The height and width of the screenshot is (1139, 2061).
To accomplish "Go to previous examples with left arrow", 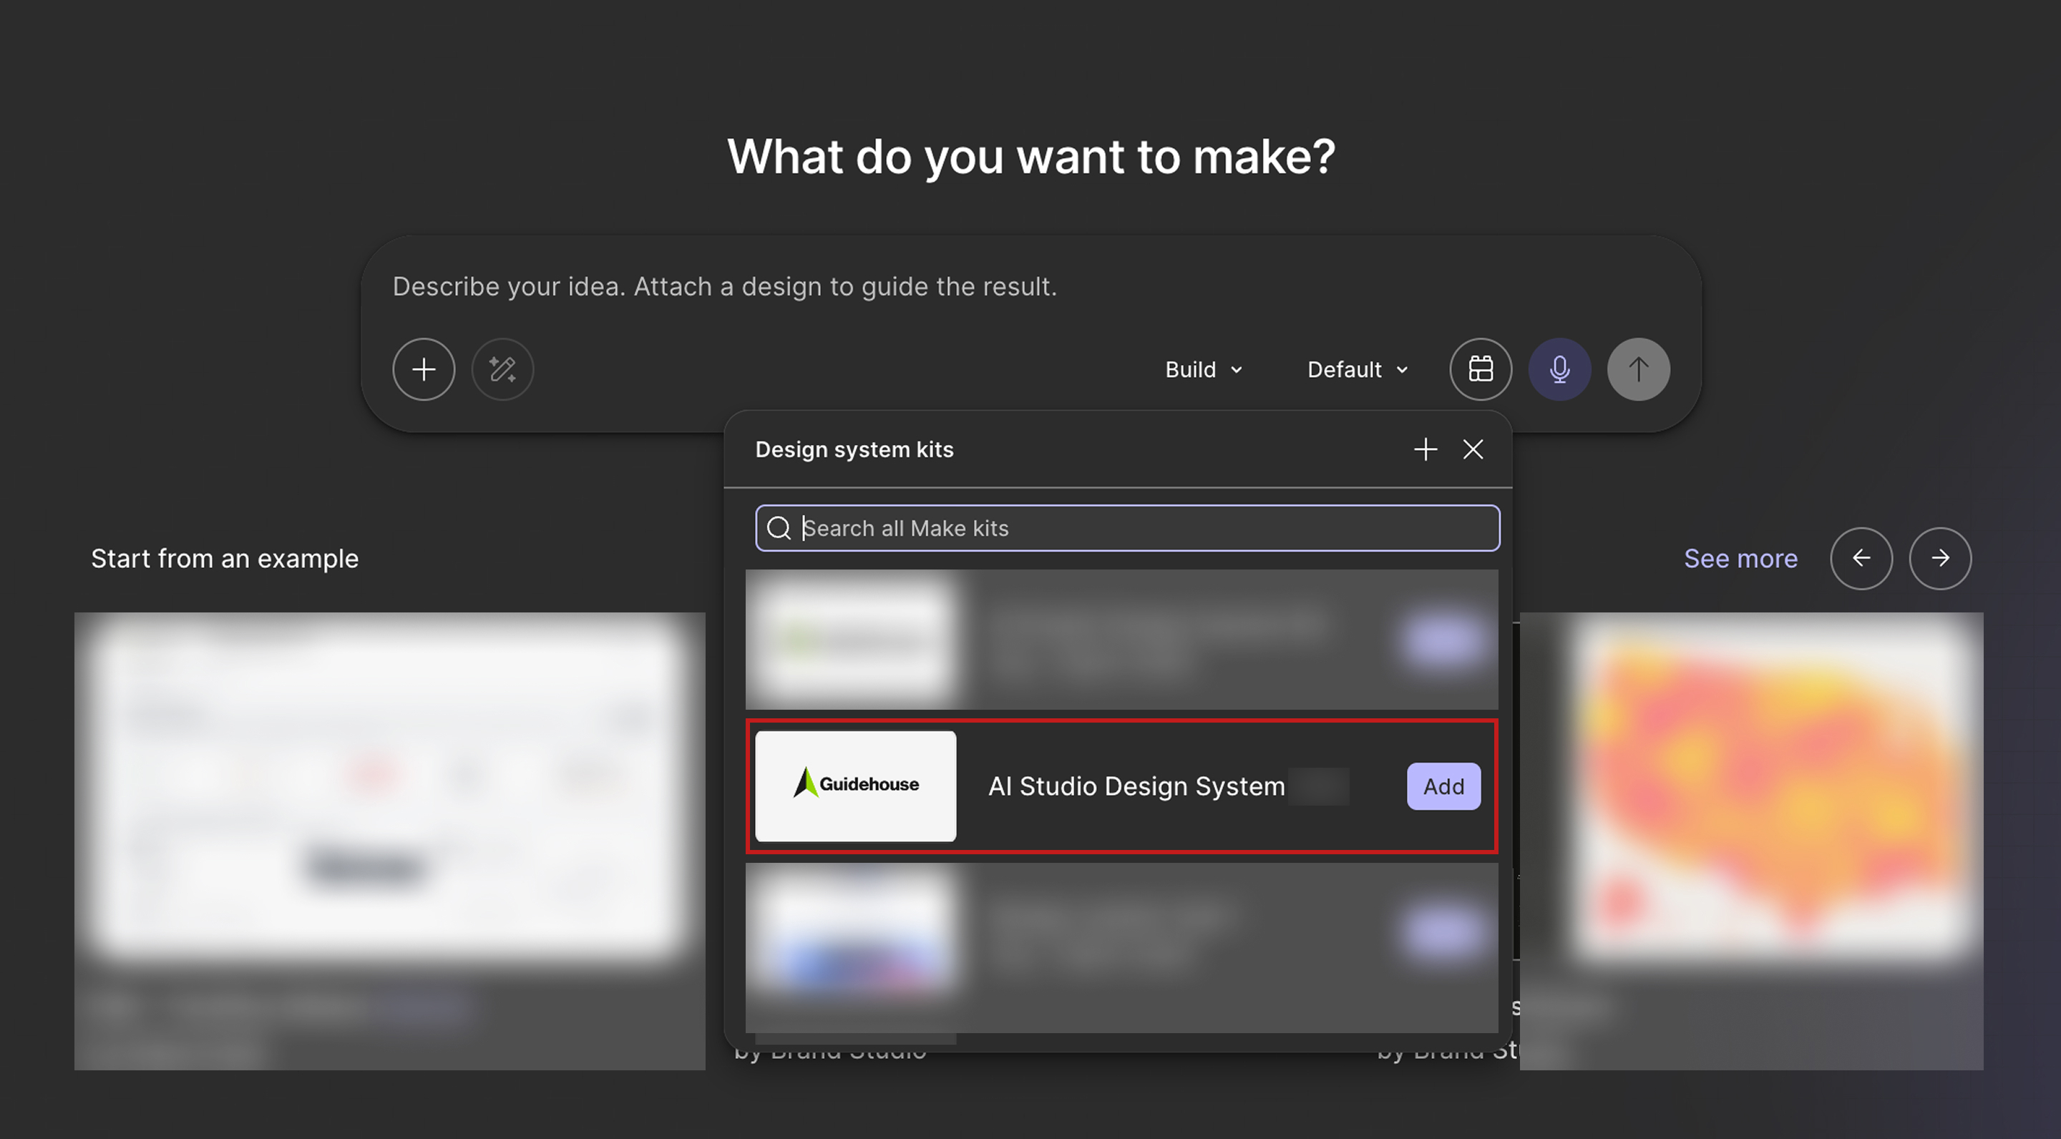I will [x=1861, y=558].
